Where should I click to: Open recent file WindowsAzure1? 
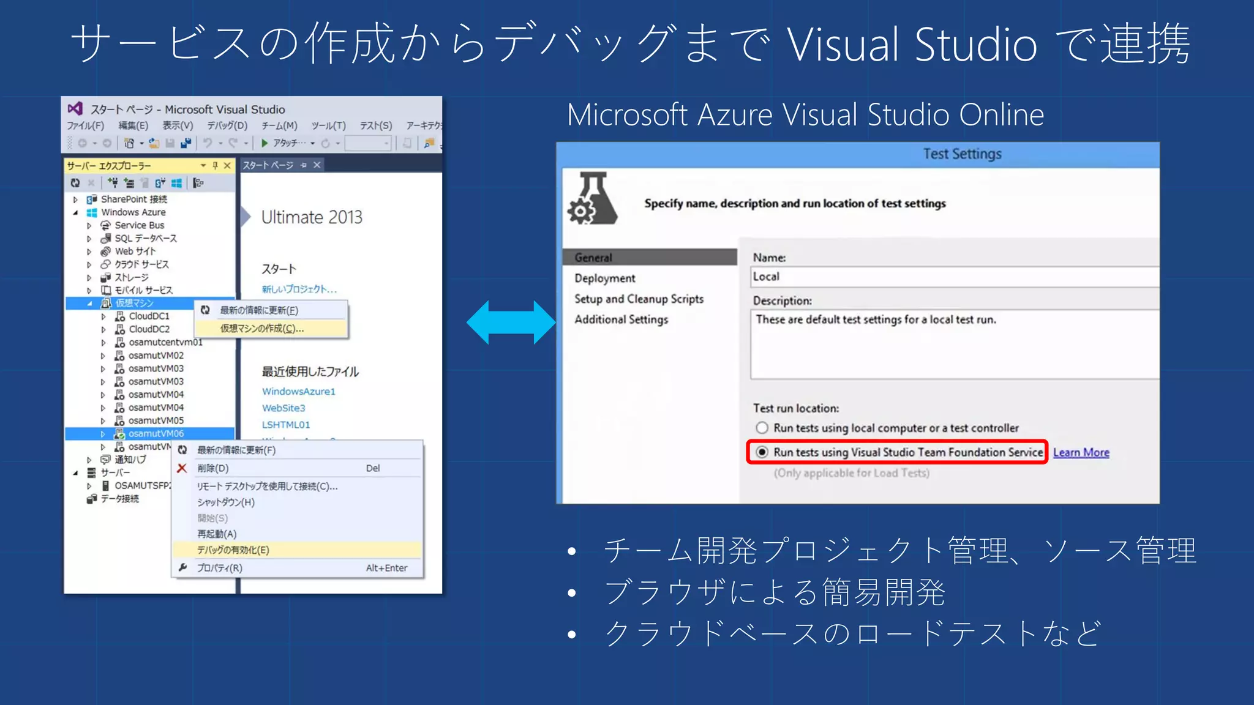(299, 391)
